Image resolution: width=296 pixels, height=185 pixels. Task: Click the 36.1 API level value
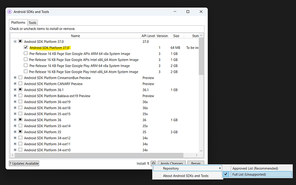coord(145,90)
